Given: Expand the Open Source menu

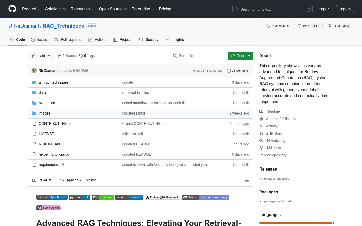Looking at the screenshot, I should tap(113, 9).
